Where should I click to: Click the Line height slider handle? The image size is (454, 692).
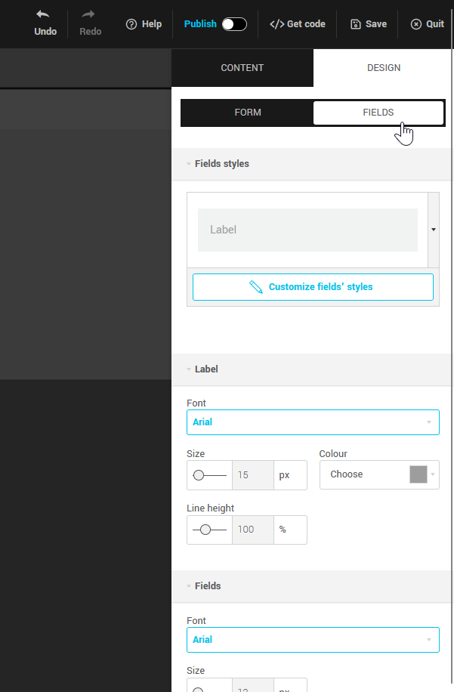205,530
